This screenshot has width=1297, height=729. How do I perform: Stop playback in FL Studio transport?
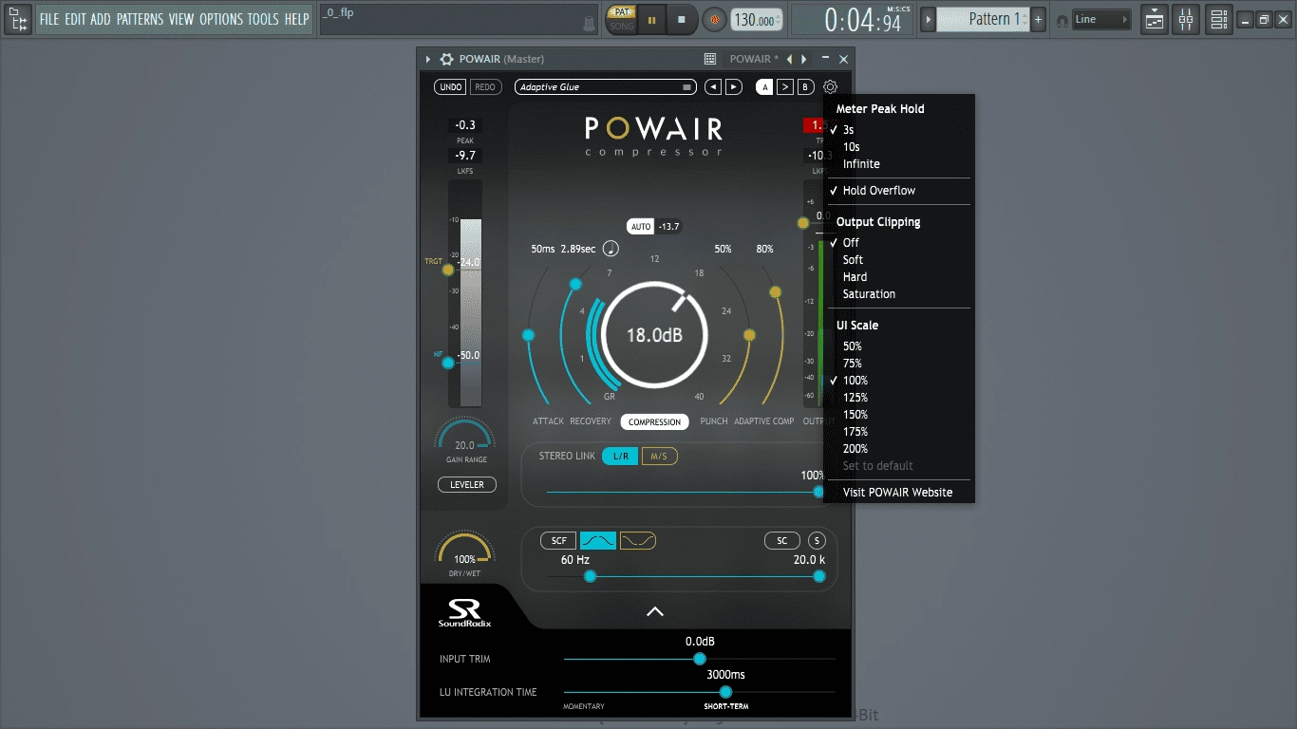pos(681,19)
